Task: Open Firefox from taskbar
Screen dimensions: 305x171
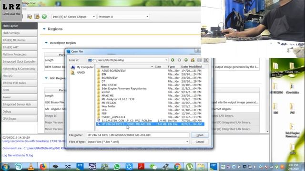Action: click(x=43, y=167)
